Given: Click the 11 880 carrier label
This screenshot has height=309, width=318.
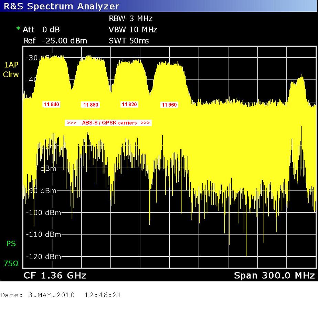Looking at the screenshot, I should [x=91, y=104].
